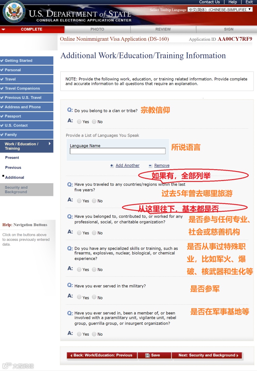The width and height of the screenshot is (257, 371).
Task: Switch to the PHOTO tab
Action: click(98, 29)
